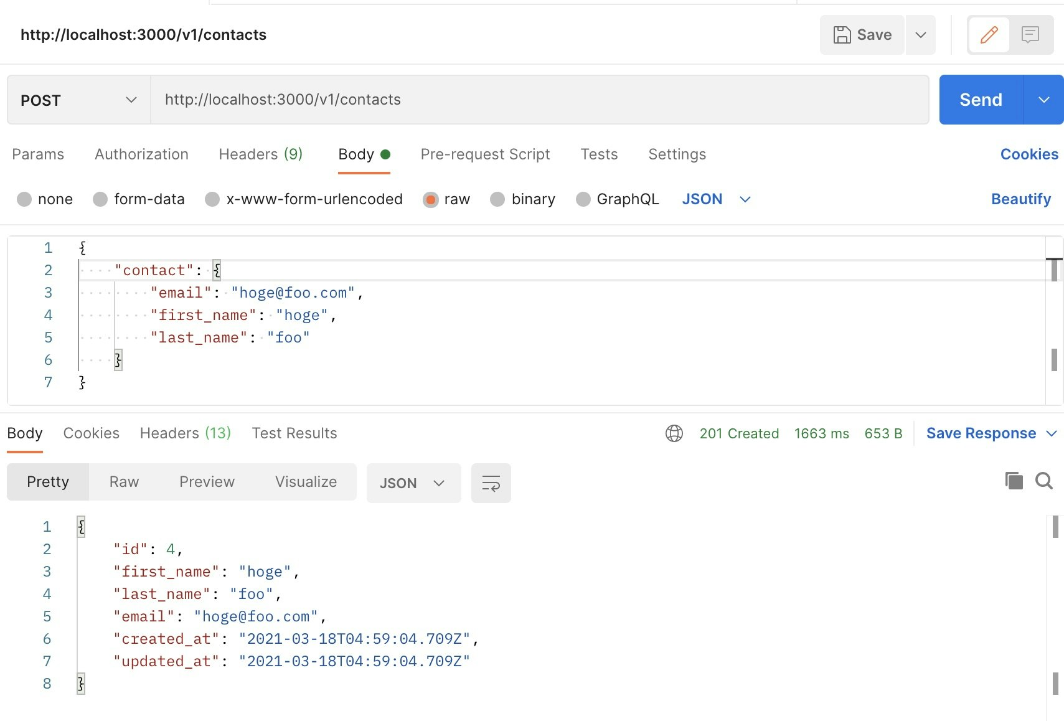Viewport: 1064px width, 721px height.
Task: Select the GraphQL body option
Action: coord(583,199)
